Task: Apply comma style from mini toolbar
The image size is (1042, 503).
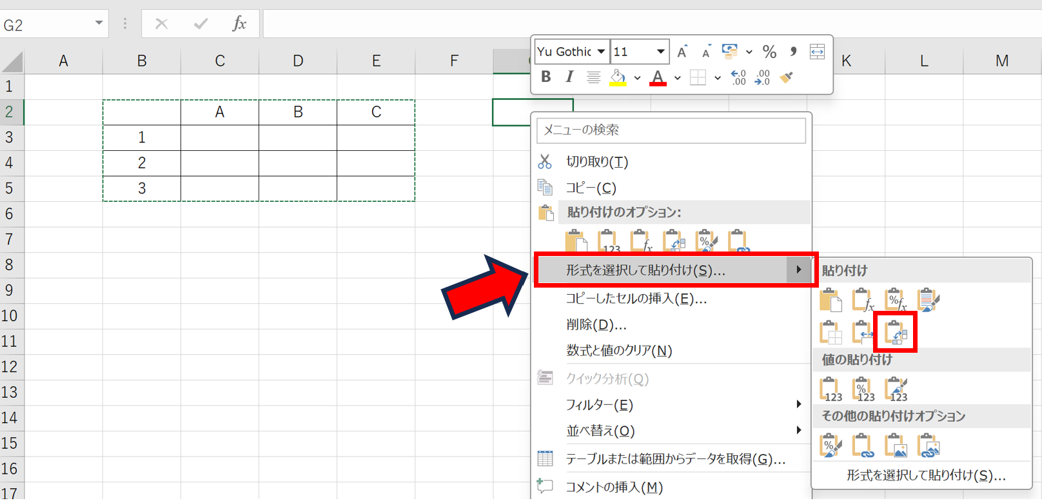Action: (x=793, y=52)
